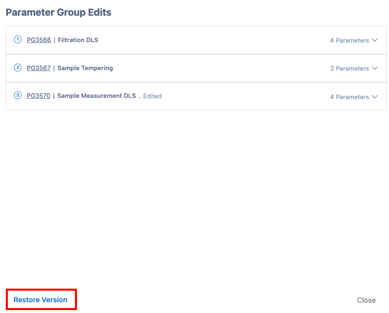Open the PG3570 link

click(38, 96)
